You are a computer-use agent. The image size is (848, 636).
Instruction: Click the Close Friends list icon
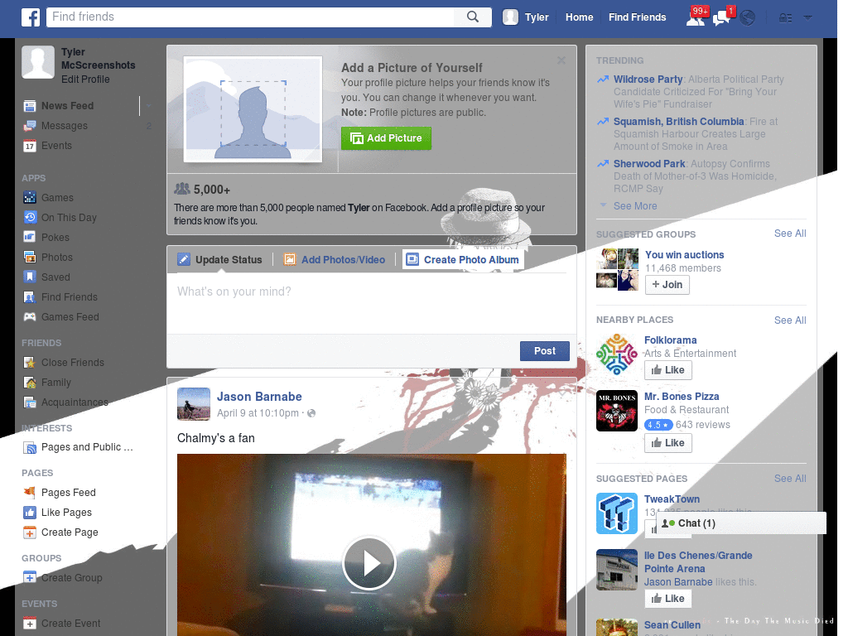coord(30,363)
